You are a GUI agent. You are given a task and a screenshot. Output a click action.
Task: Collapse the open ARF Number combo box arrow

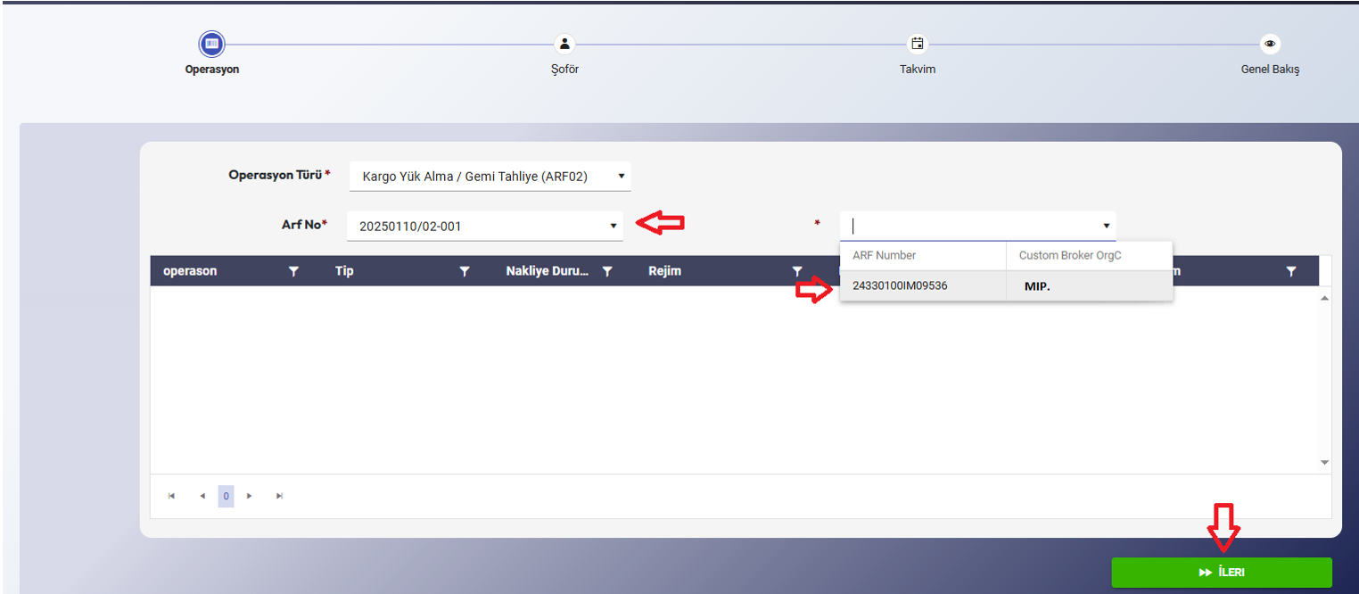click(1106, 227)
